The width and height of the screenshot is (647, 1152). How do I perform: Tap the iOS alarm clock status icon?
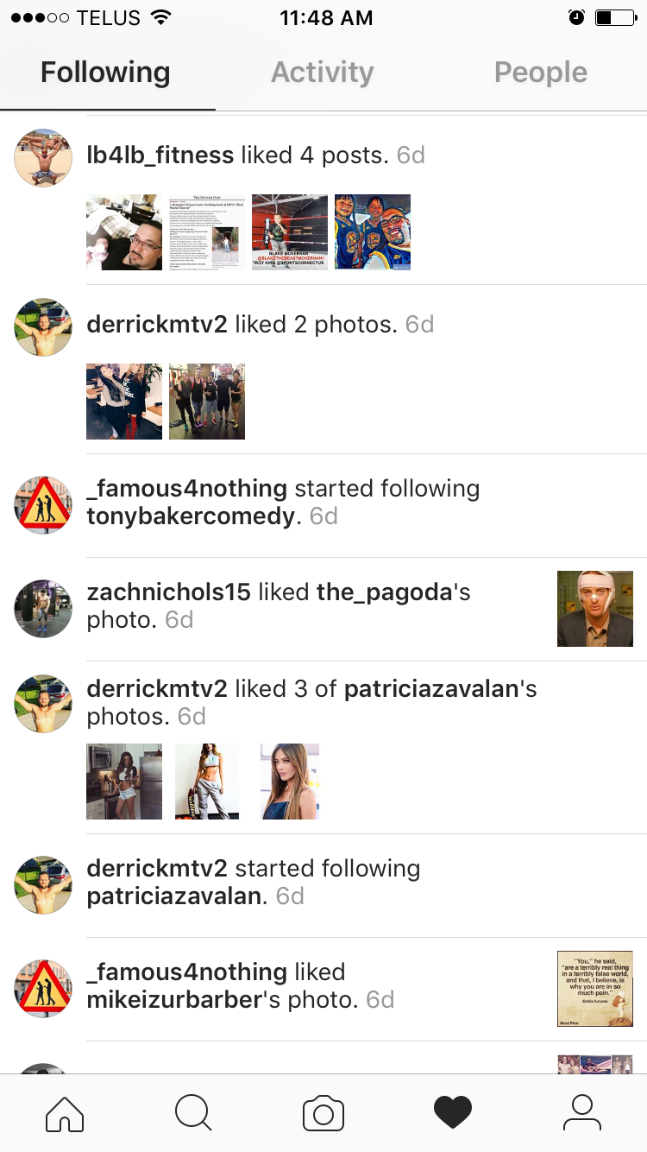pyautogui.click(x=577, y=17)
